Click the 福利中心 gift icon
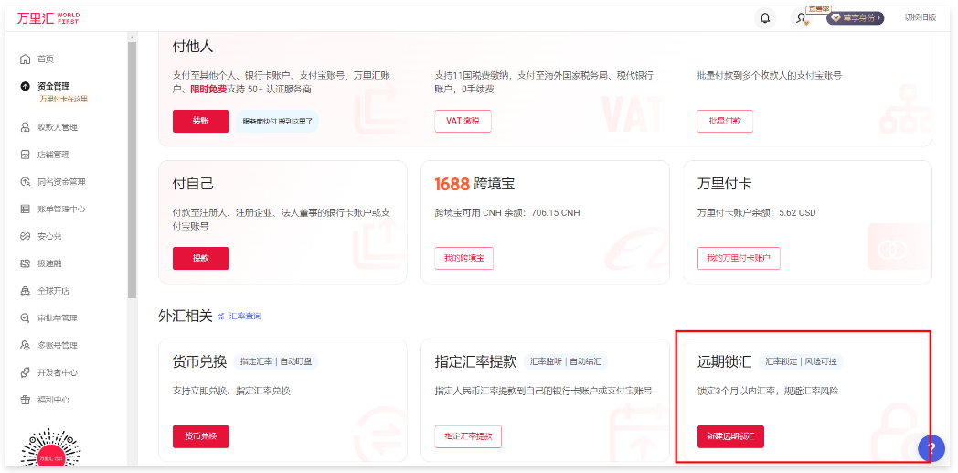958x473 pixels. (x=25, y=400)
